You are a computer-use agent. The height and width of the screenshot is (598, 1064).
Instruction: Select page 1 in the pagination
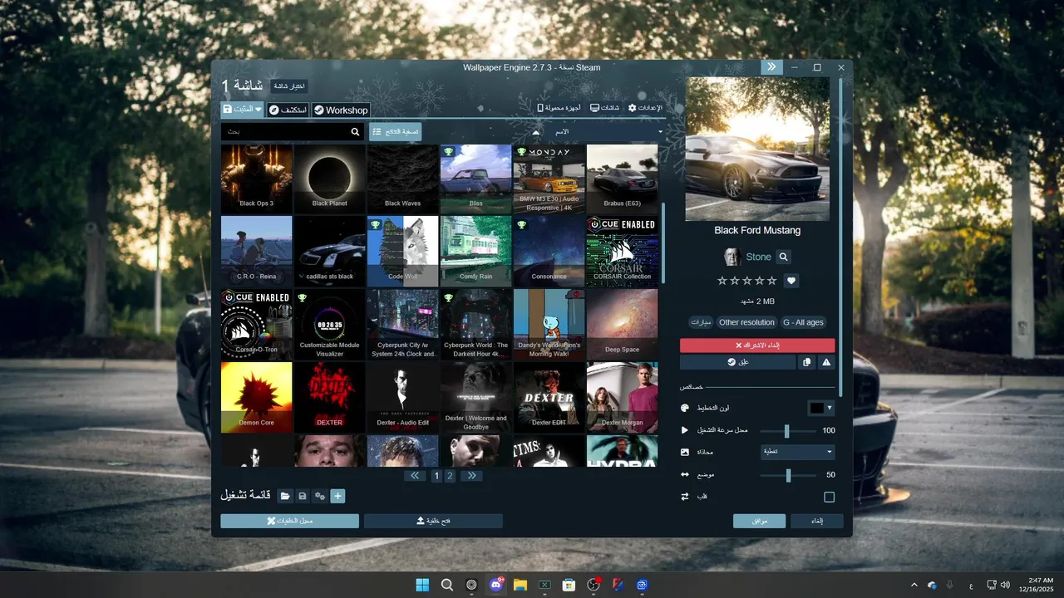coord(436,476)
